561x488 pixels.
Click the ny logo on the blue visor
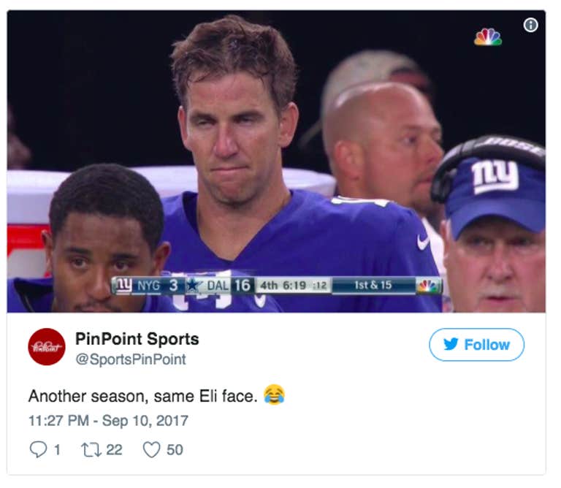pyautogui.click(x=495, y=175)
